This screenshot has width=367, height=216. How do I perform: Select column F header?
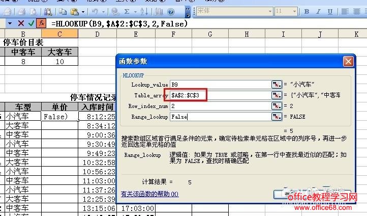click(x=173, y=34)
